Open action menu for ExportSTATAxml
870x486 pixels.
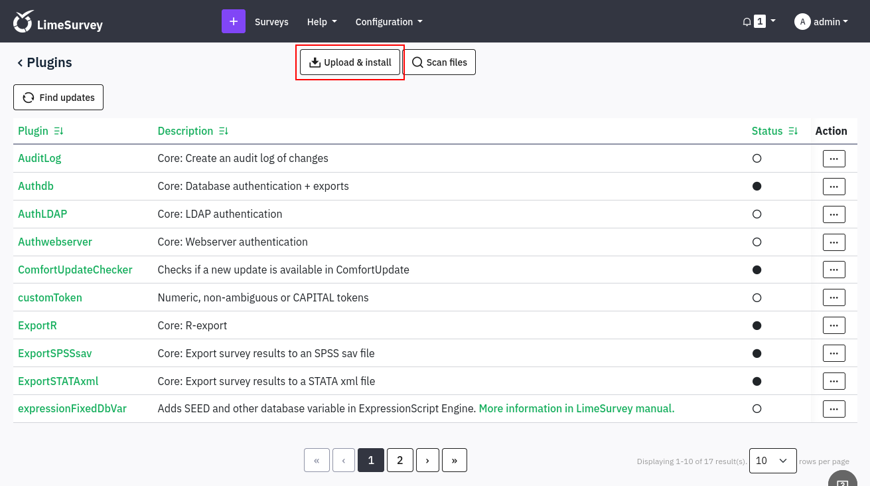pyautogui.click(x=834, y=382)
